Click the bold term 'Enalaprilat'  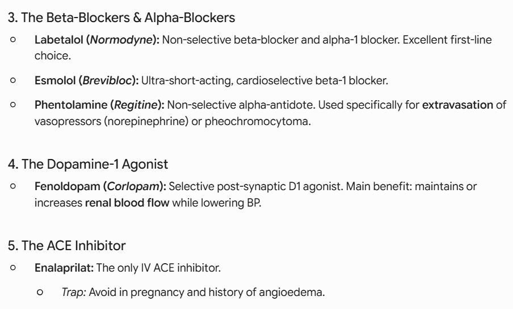[x=64, y=268]
